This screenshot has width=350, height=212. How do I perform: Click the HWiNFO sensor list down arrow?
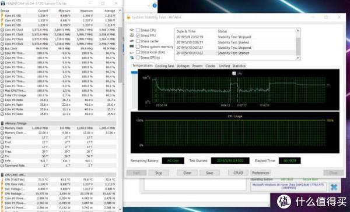point(120,209)
